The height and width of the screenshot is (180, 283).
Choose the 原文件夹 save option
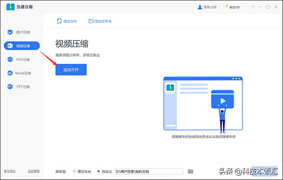coord(82,172)
